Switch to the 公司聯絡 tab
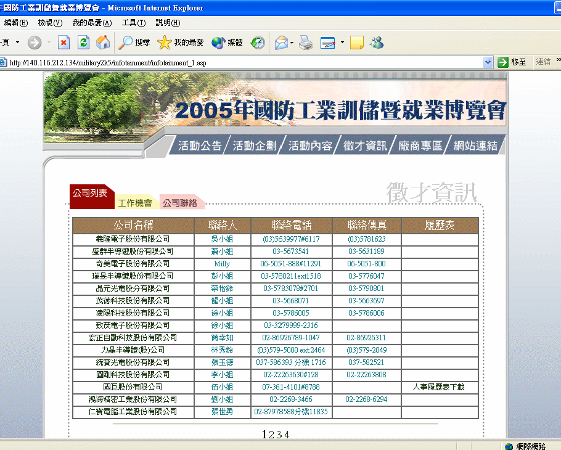 [x=180, y=203]
